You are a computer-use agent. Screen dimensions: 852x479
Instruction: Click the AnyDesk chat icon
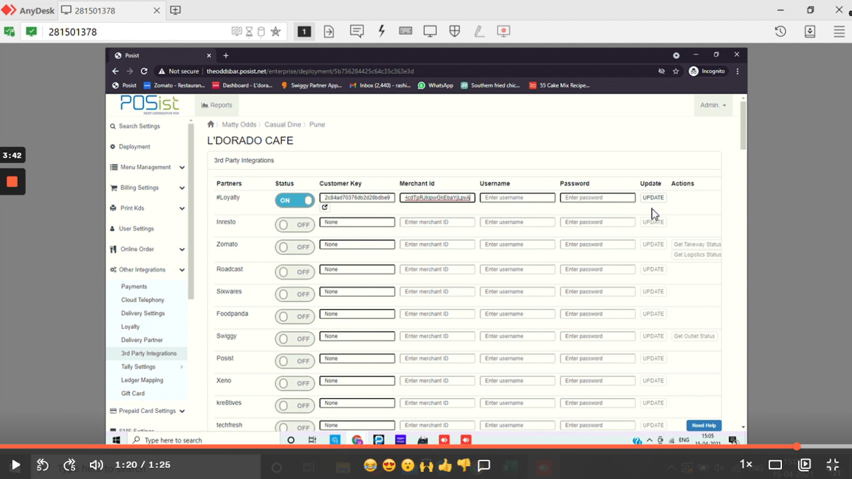[x=357, y=31]
